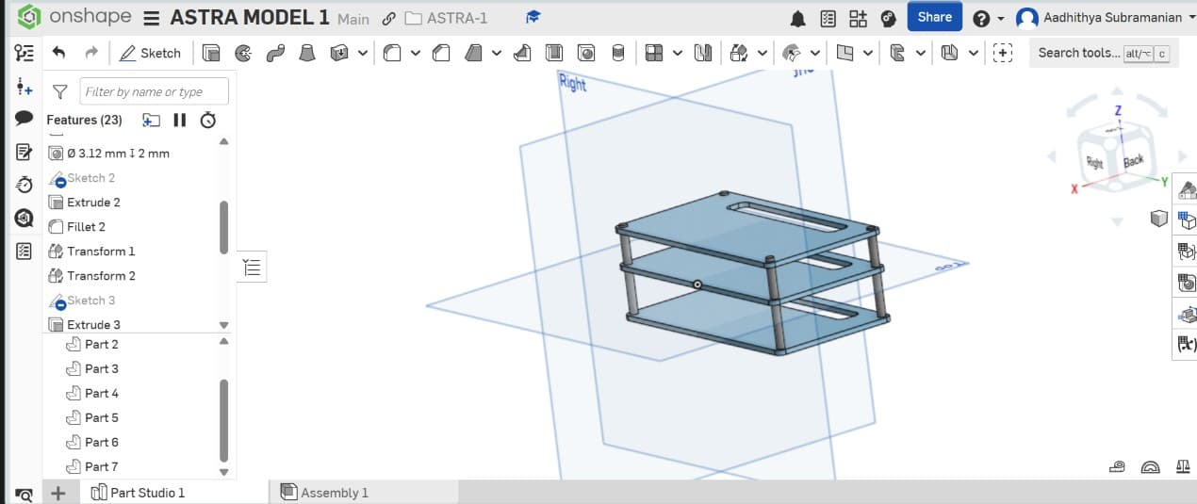Select the Extrude tool in toolbar
The image size is (1197, 504).
pyautogui.click(x=211, y=53)
